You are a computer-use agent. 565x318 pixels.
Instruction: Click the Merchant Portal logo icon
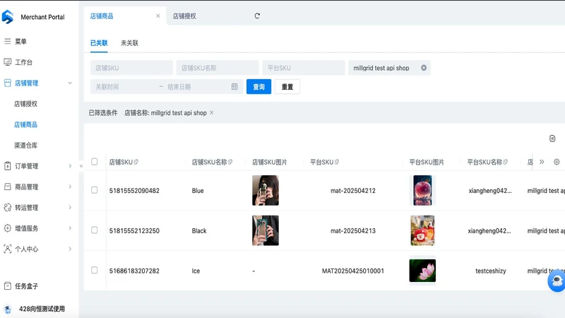pyautogui.click(x=8, y=17)
